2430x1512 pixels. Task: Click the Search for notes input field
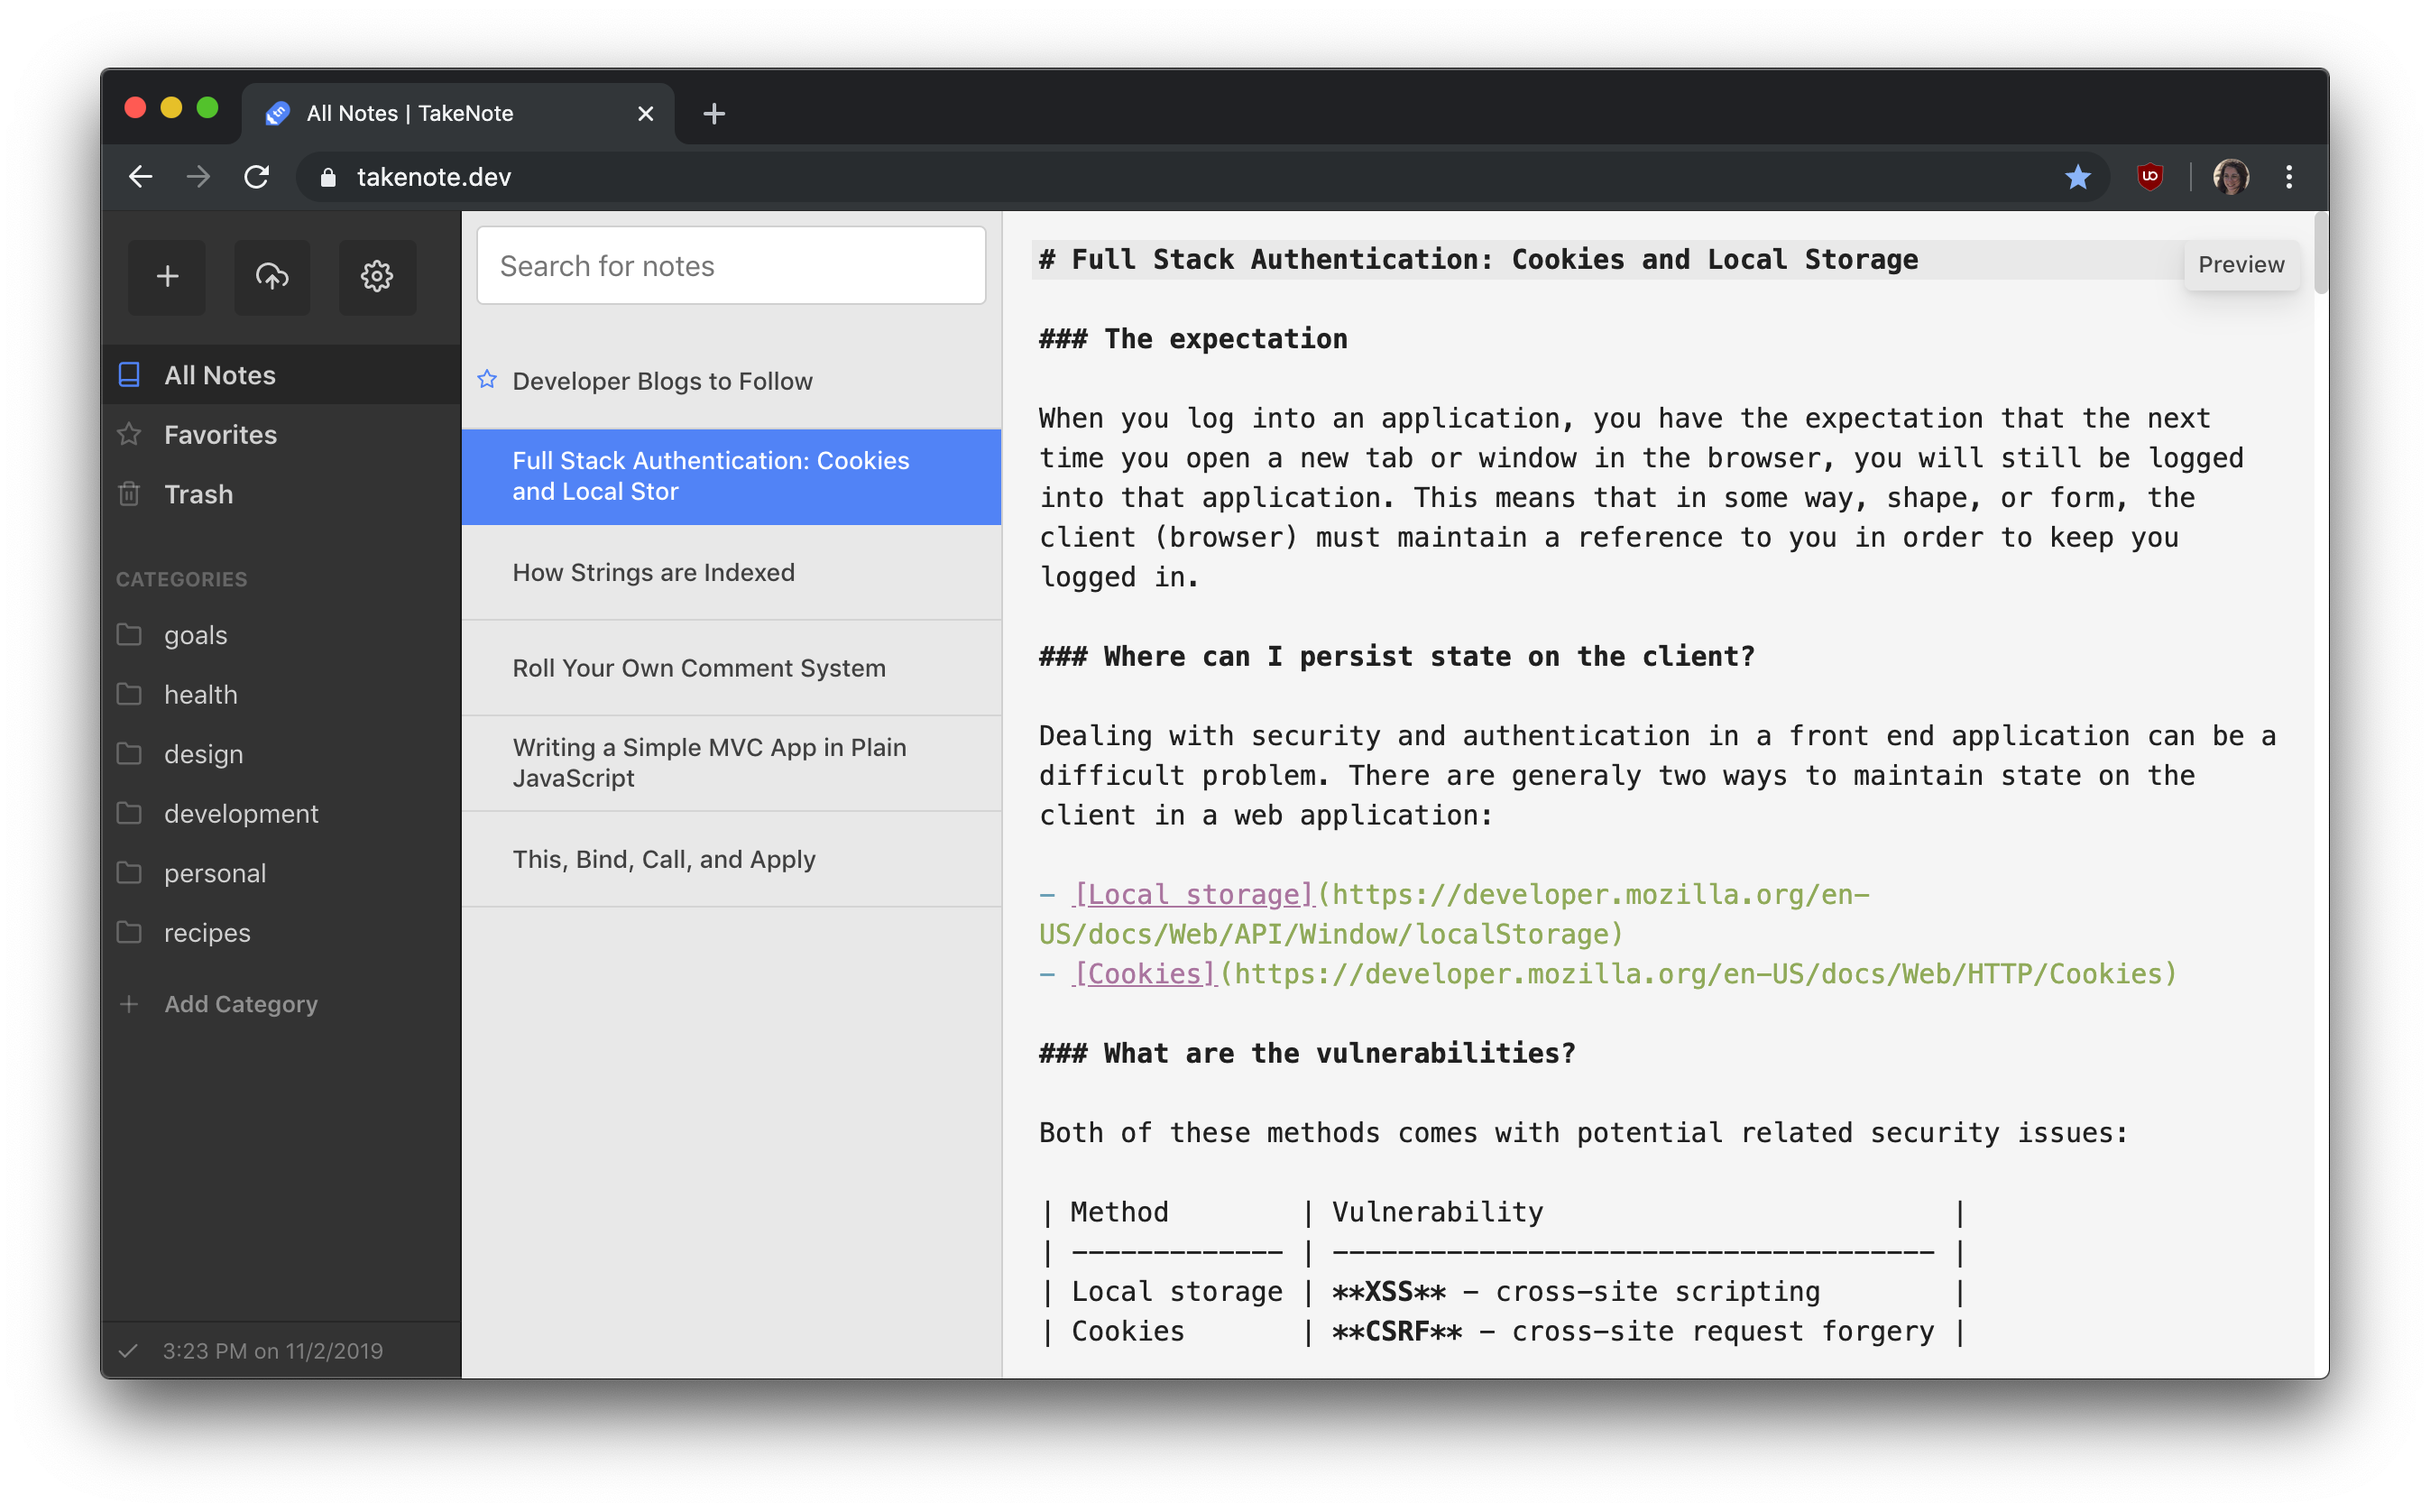732,266
